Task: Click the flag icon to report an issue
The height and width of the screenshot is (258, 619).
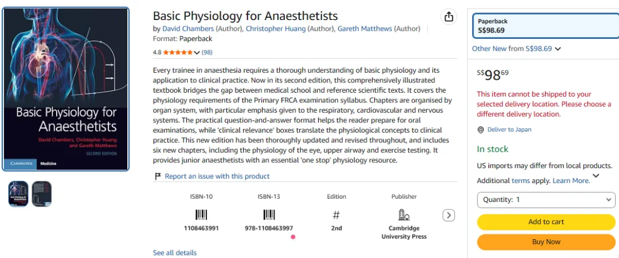Action: pyautogui.click(x=158, y=176)
